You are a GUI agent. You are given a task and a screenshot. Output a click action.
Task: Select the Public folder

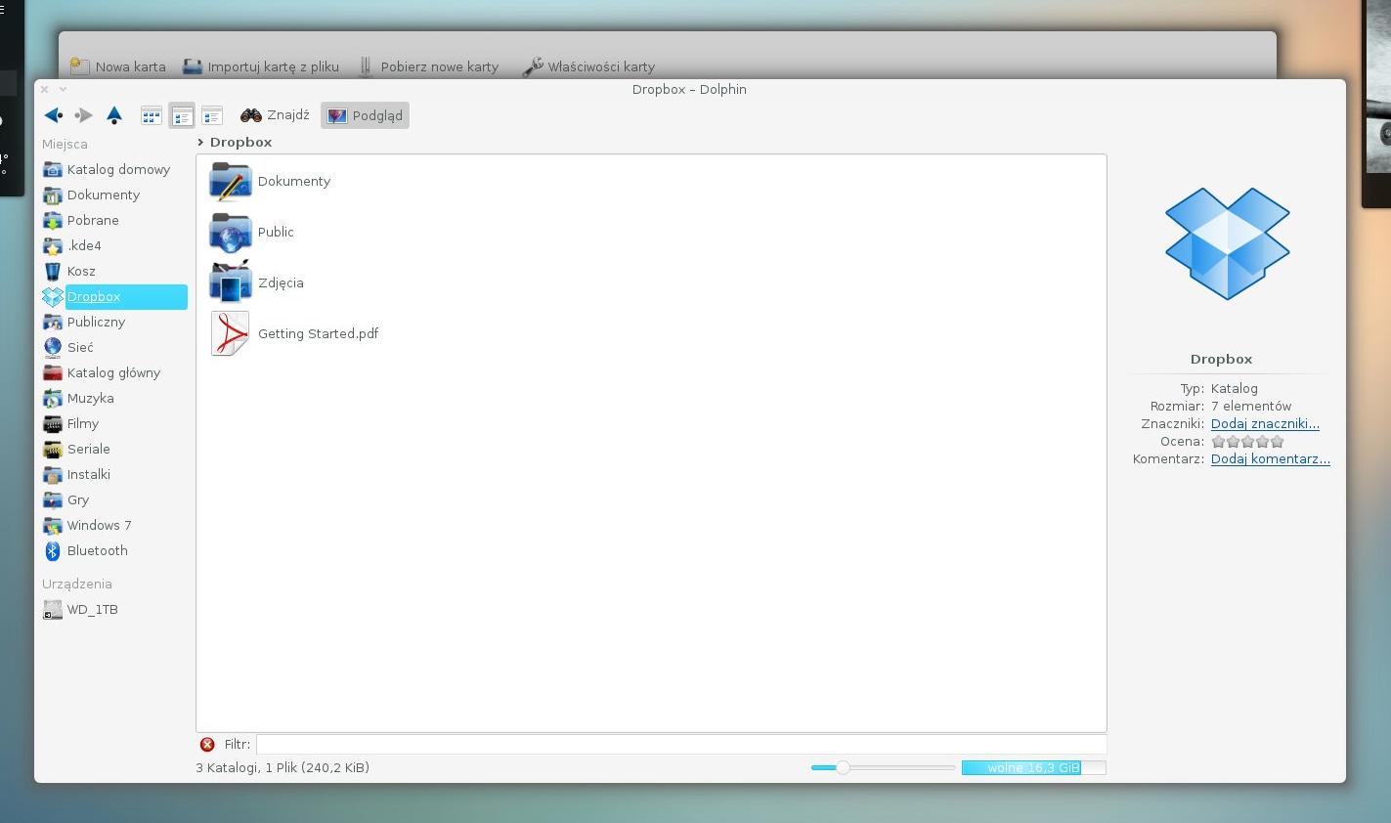click(251, 232)
